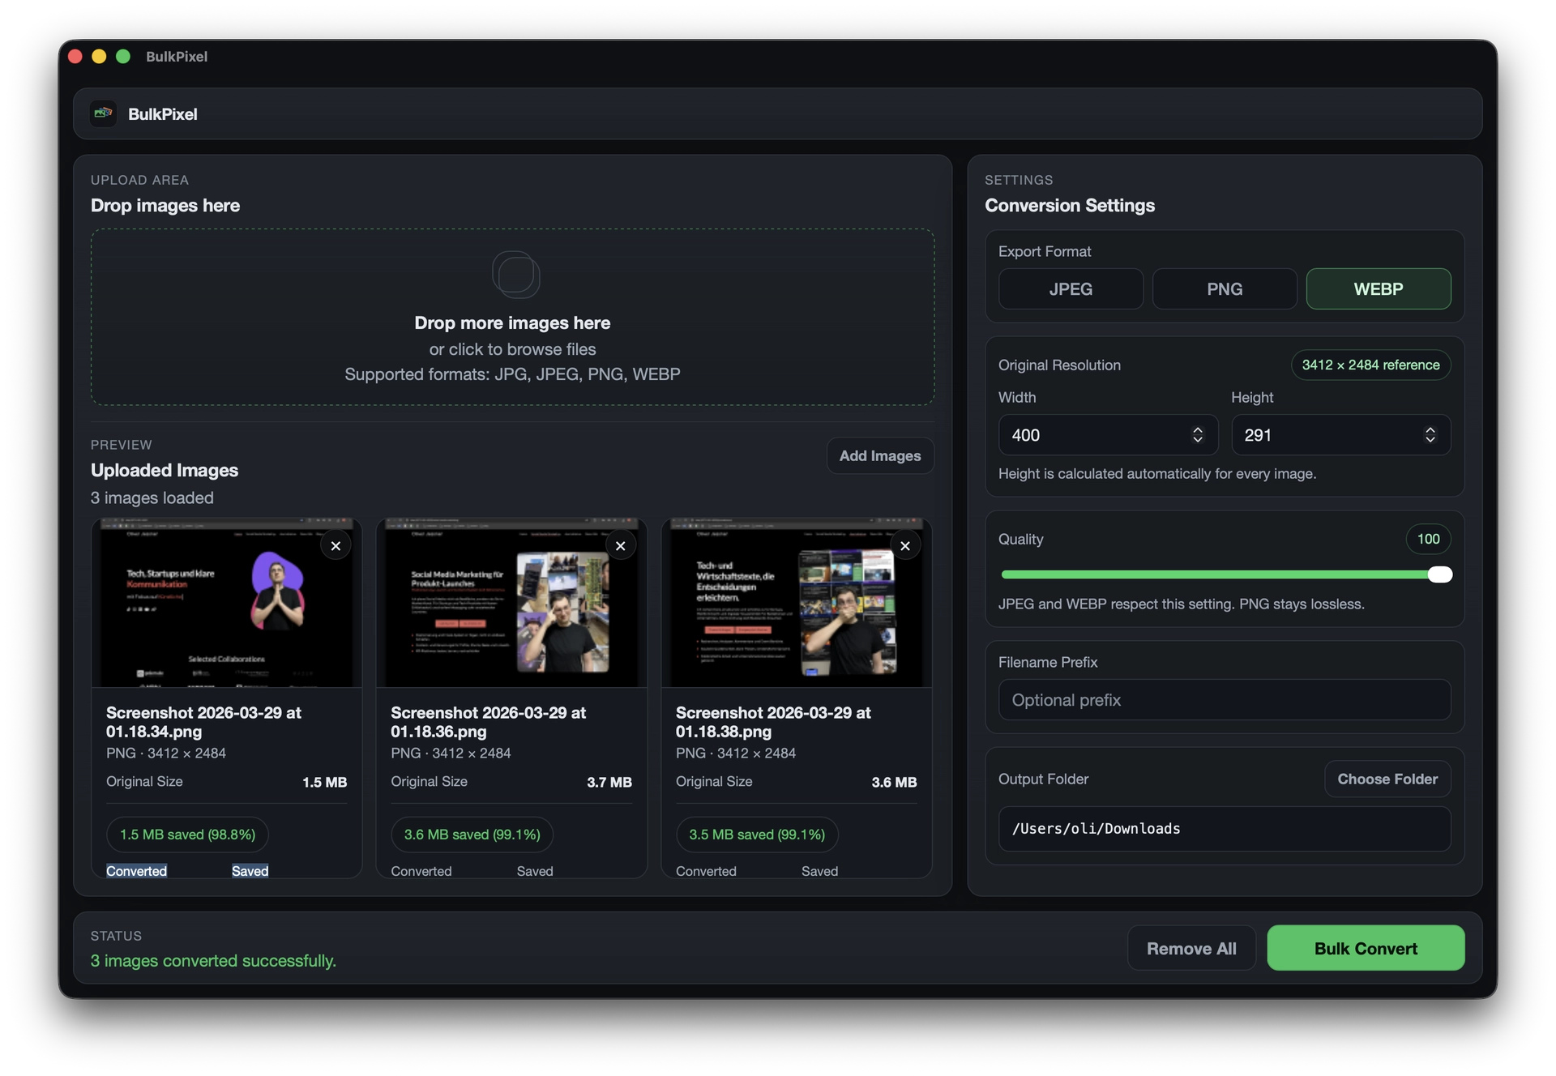This screenshot has height=1076, width=1556.
Task: Remove Screenshot 01.18.36.png using its X icon
Action: [x=621, y=545]
